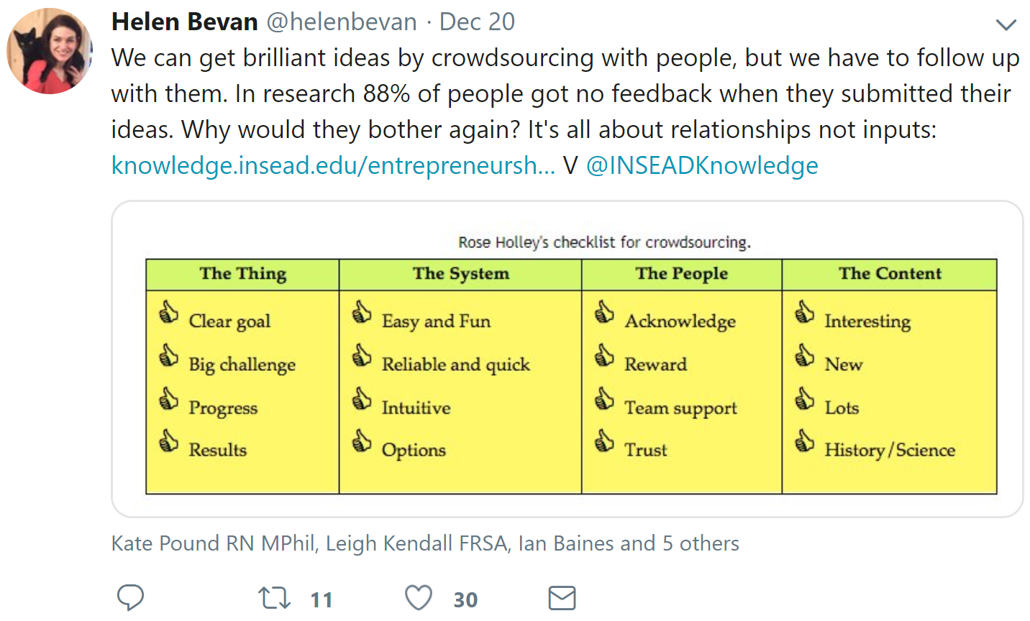Open the @INSEADKnowledge mention

pos(702,165)
